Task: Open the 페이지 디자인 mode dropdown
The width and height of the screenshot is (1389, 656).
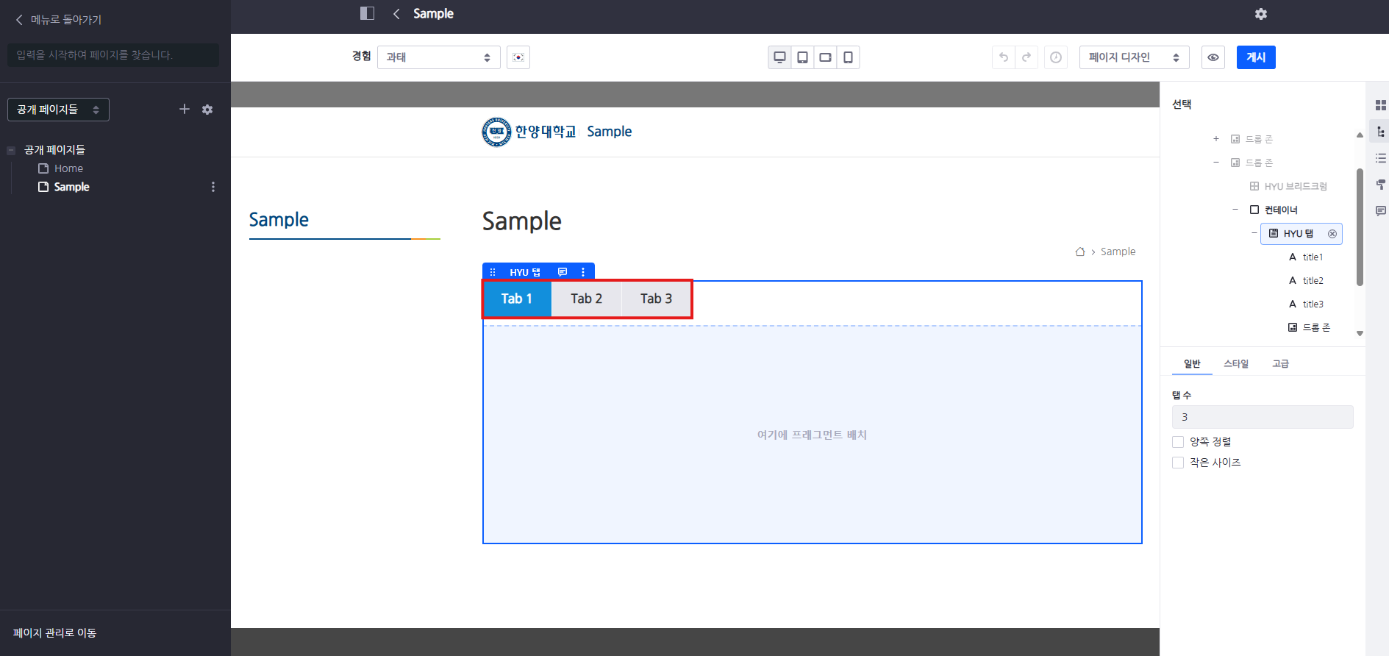Action: coord(1133,57)
